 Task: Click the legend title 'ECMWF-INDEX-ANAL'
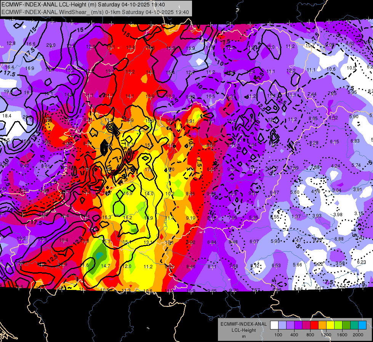coord(243,324)
